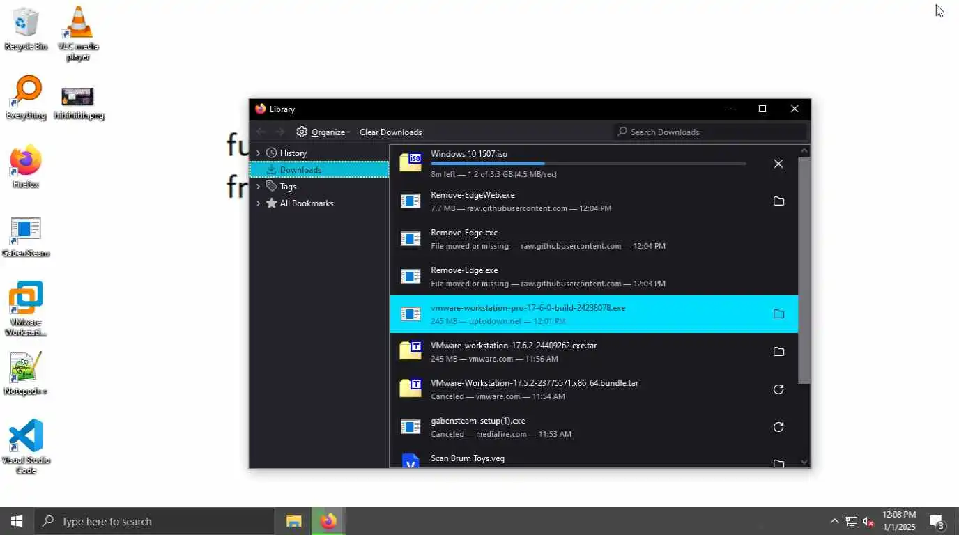Click the Windows 10 1507.iso progress bar
959x535 pixels.
(x=588, y=164)
